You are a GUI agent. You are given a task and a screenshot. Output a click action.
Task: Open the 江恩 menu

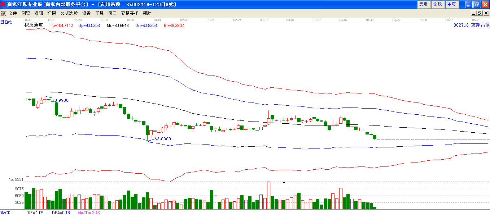point(52,13)
